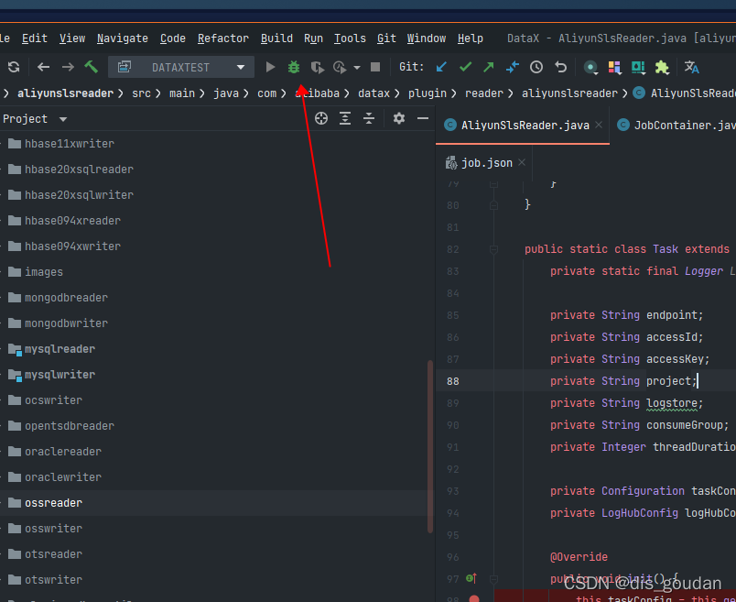Toggle breakpoint on line 98
Image resolution: width=736 pixels, height=602 pixels.
[x=474, y=599]
